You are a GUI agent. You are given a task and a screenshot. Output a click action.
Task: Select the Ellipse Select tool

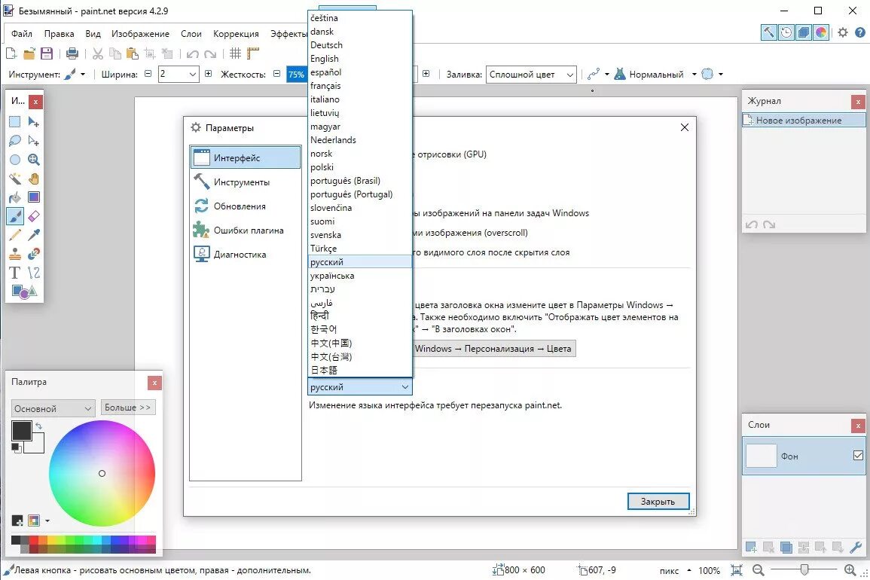[x=15, y=160]
